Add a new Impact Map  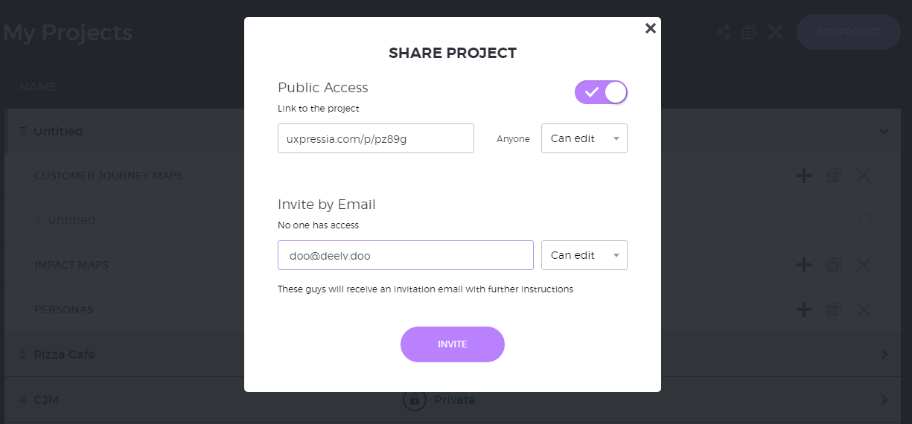point(804,265)
